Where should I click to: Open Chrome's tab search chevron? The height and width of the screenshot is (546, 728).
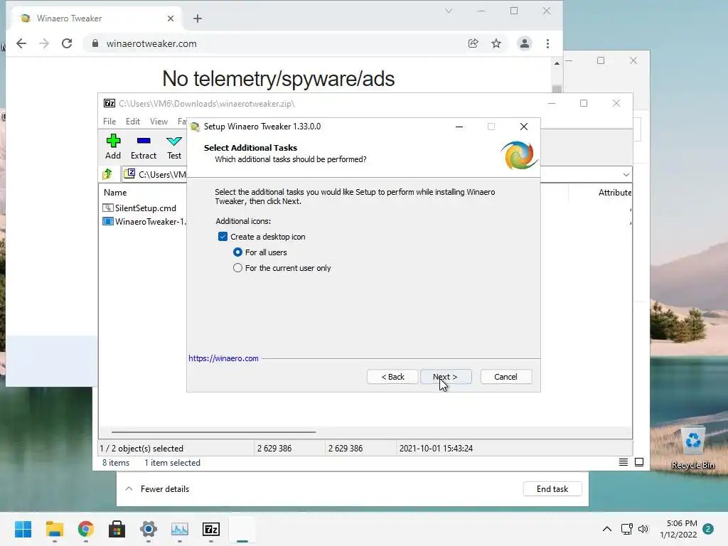pos(449,11)
